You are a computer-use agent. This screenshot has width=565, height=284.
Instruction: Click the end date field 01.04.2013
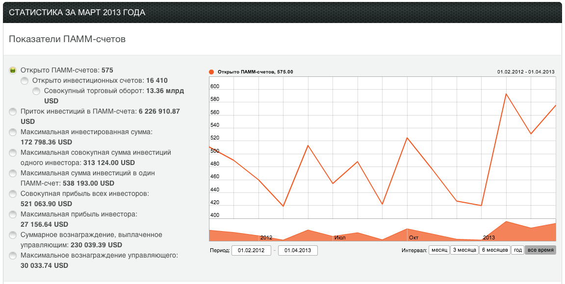pyautogui.click(x=298, y=251)
